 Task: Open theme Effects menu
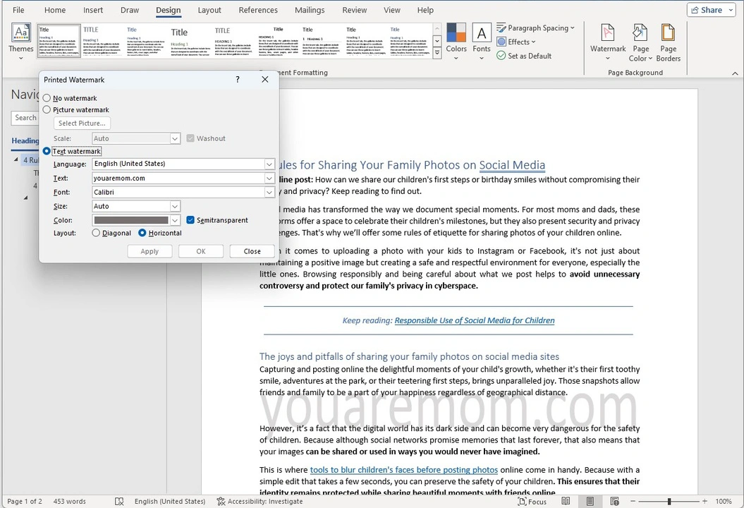[x=516, y=42]
